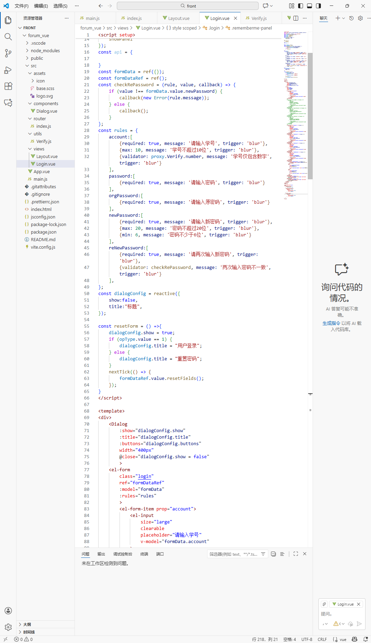Go back with the navigation arrow
Image resolution: width=371 pixels, height=643 pixels.
tap(101, 6)
